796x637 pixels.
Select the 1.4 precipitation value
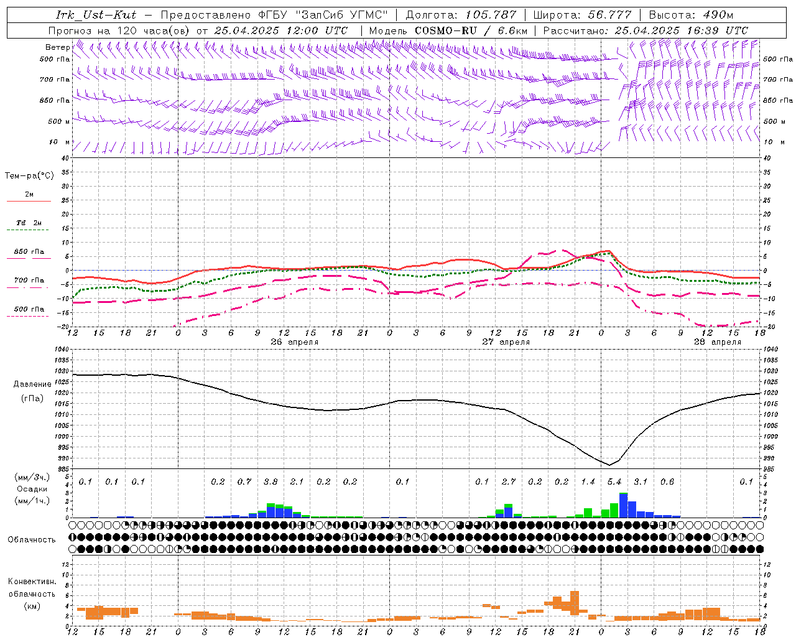588,481
